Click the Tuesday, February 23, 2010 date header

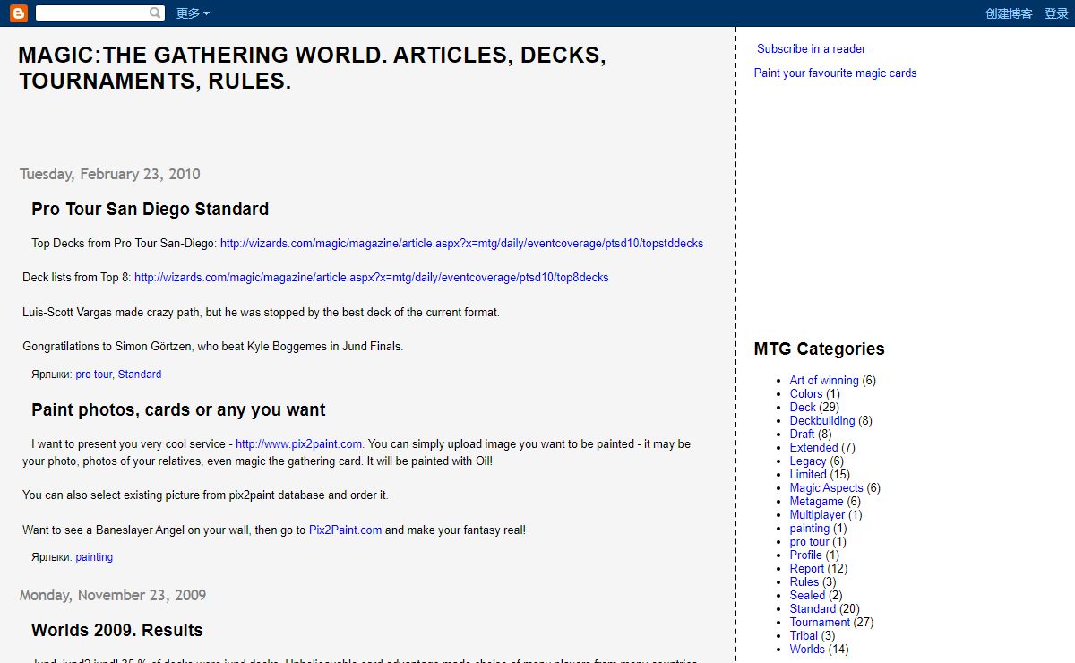[110, 174]
